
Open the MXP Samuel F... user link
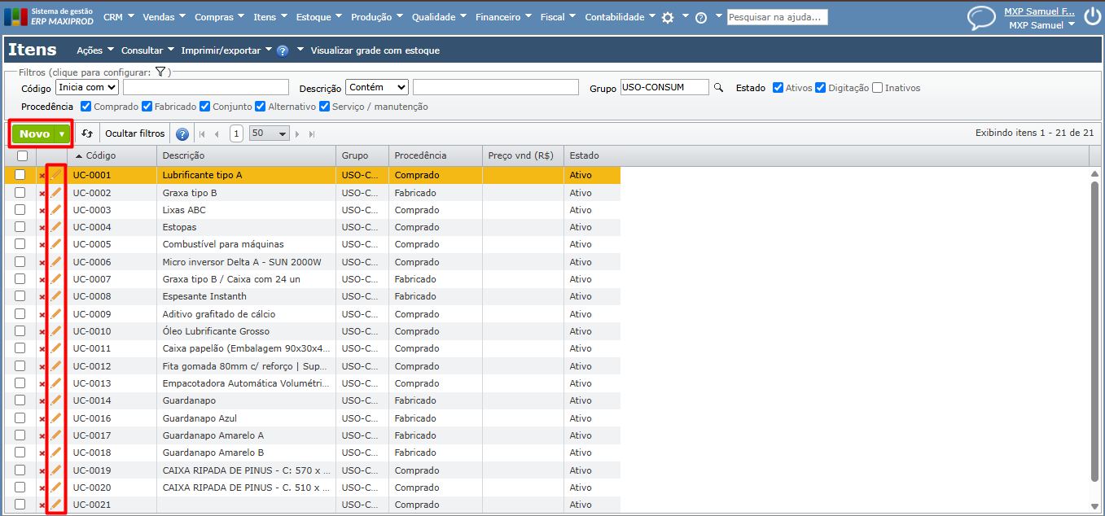click(x=1039, y=11)
